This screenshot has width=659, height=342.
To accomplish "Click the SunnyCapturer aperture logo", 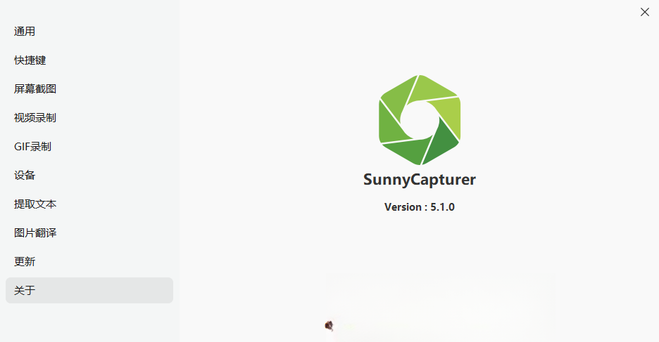I will [x=420, y=120].
